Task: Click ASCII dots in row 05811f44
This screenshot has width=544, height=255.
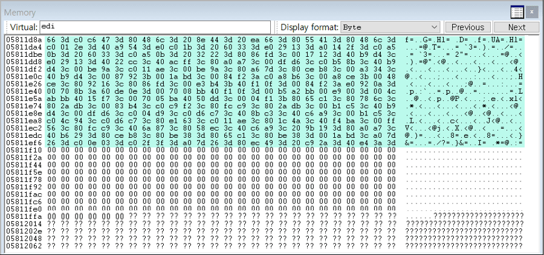Action: (x=465, y=165)
